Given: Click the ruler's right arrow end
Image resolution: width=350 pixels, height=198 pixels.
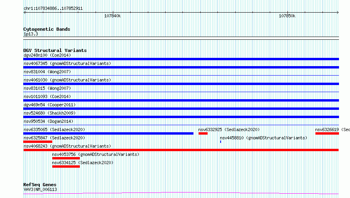Looking at the screenshot, I should [338, 12].
